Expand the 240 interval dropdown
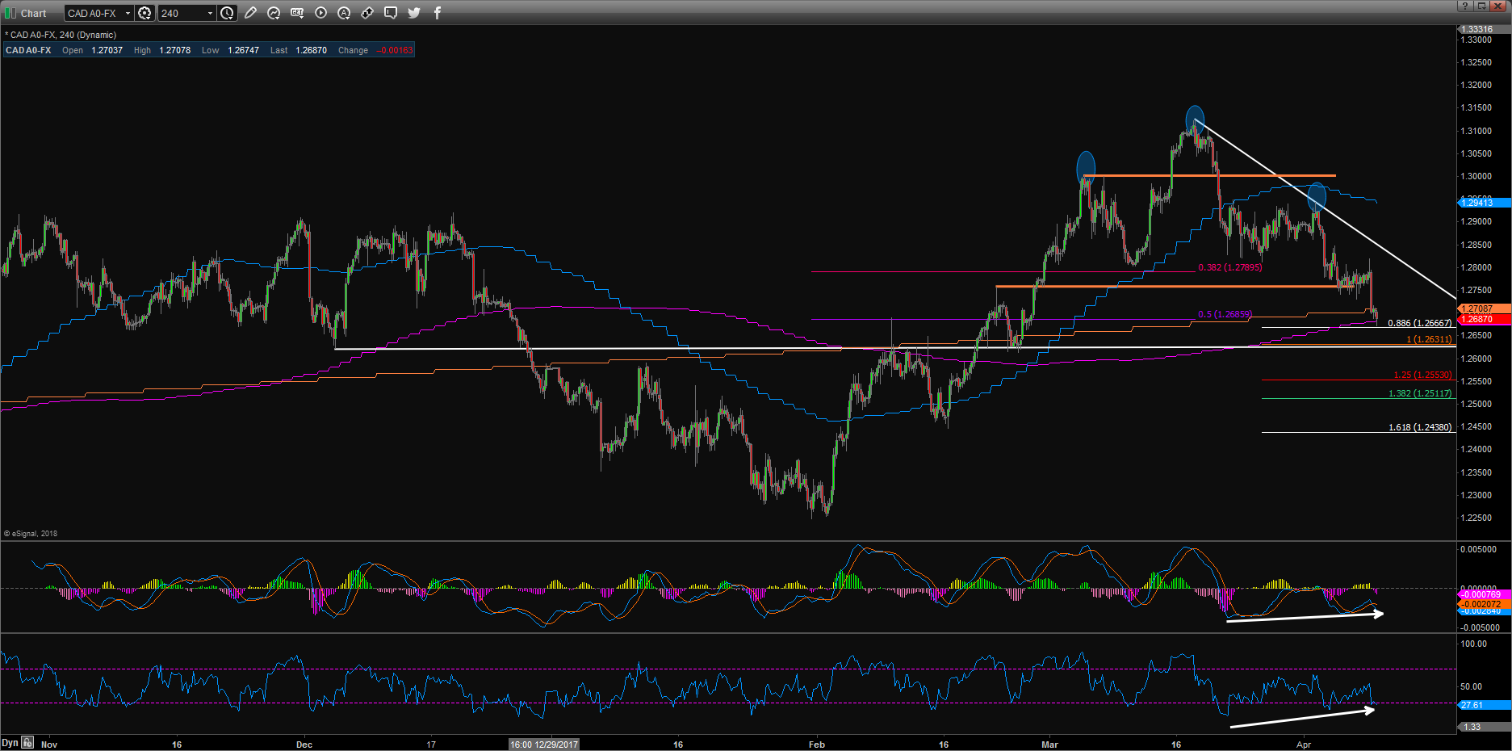1512x751 pixels. pyautogui.click(x=210, y=13)
